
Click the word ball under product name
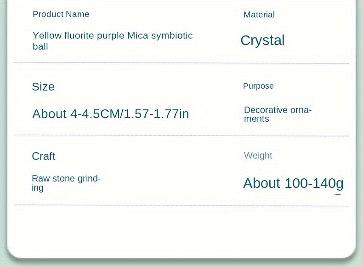(40, 46)
